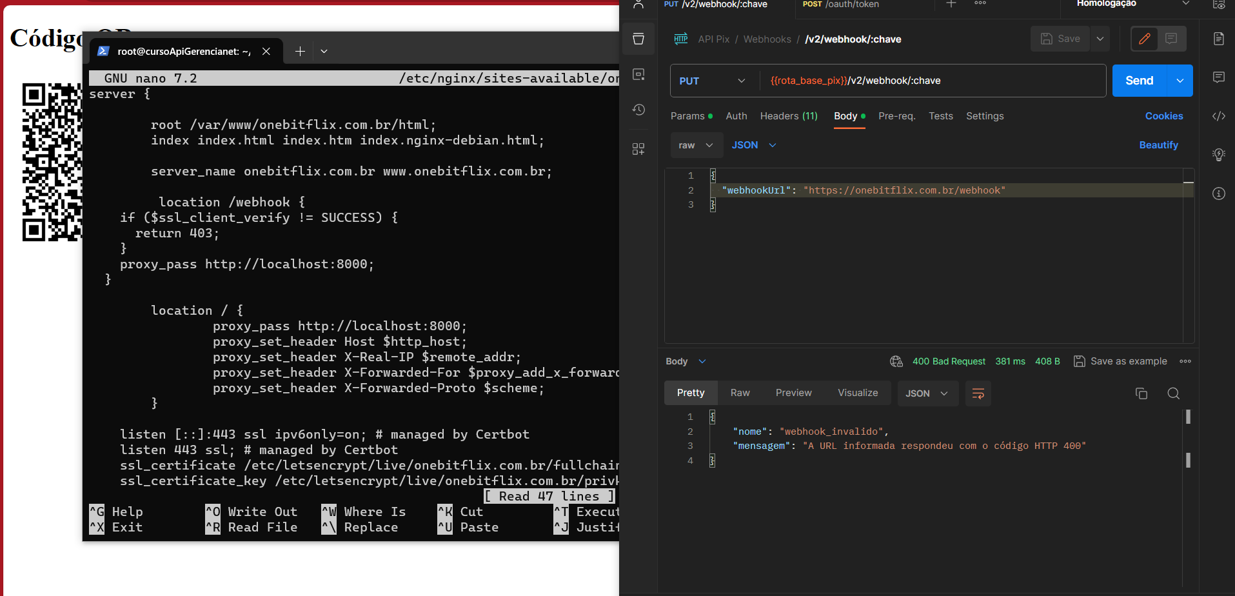
Task: Select Visualize response view
Action: tap(858, 393)
